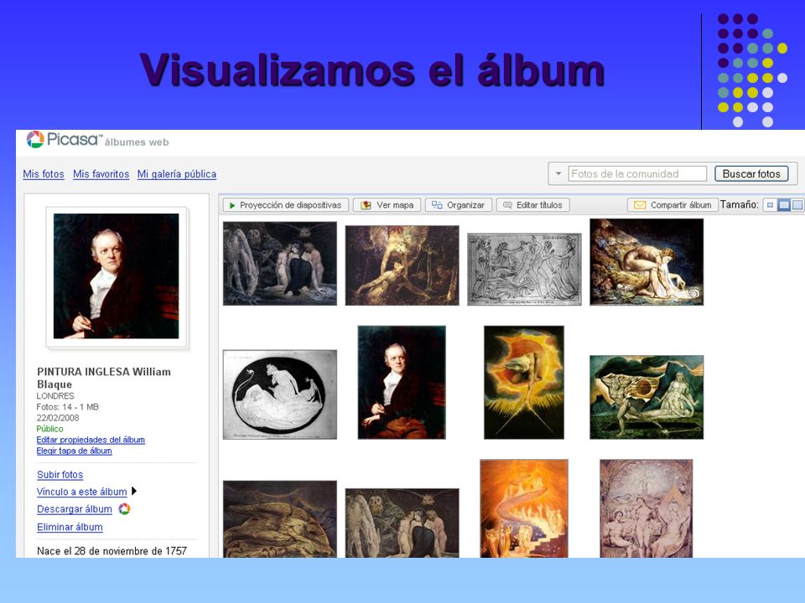Open the oval black-and-white engraving thumbnail
This screenshot has width=805, height=603.
(280, 394)
